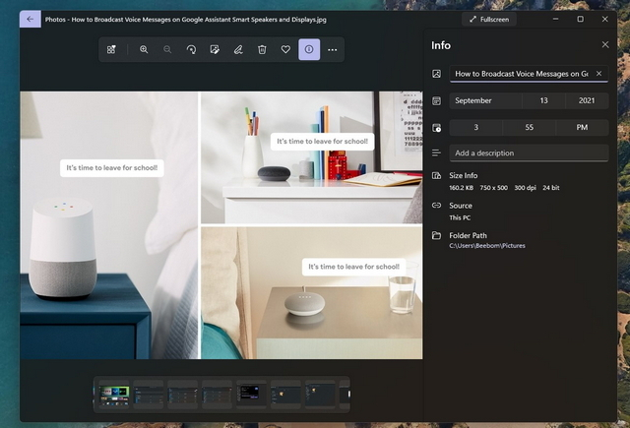Select the third filmstrip thumbnail
Image resolution: width=630 pixels, height=428 pixels.
182,394
